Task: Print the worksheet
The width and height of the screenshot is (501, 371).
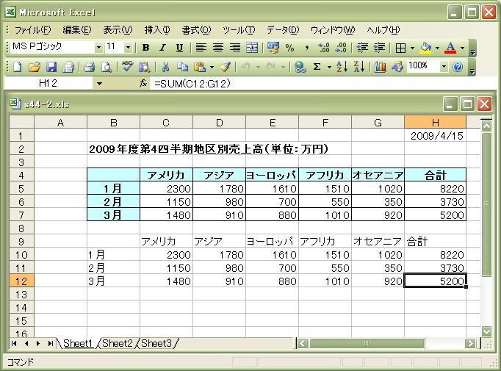Action: click(90, 67)
